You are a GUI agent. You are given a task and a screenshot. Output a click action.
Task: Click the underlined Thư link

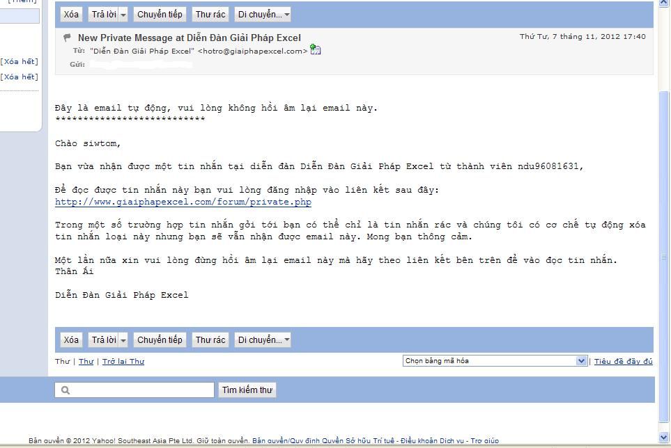pos(86,361)
